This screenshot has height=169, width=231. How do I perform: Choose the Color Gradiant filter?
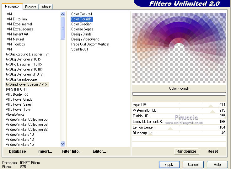pos(82,24)
